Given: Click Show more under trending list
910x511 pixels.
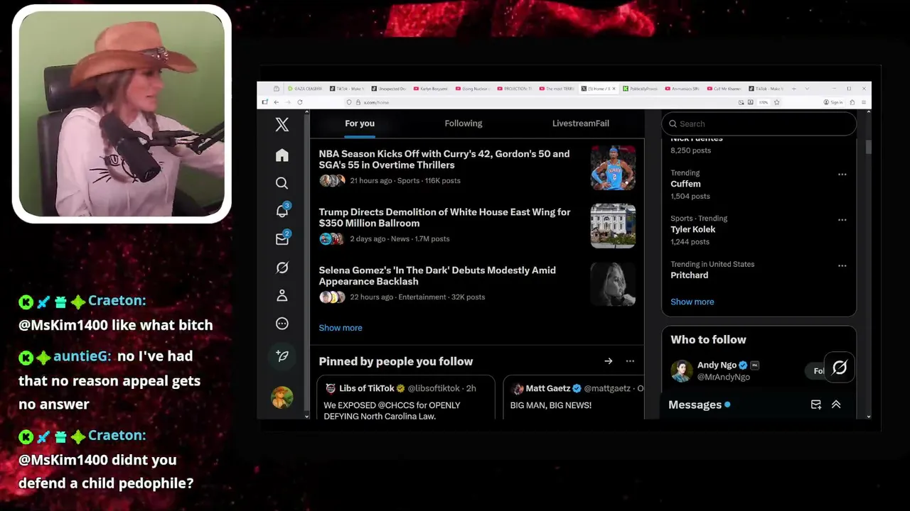Looking at the screenshot, I should click(692, 302).
